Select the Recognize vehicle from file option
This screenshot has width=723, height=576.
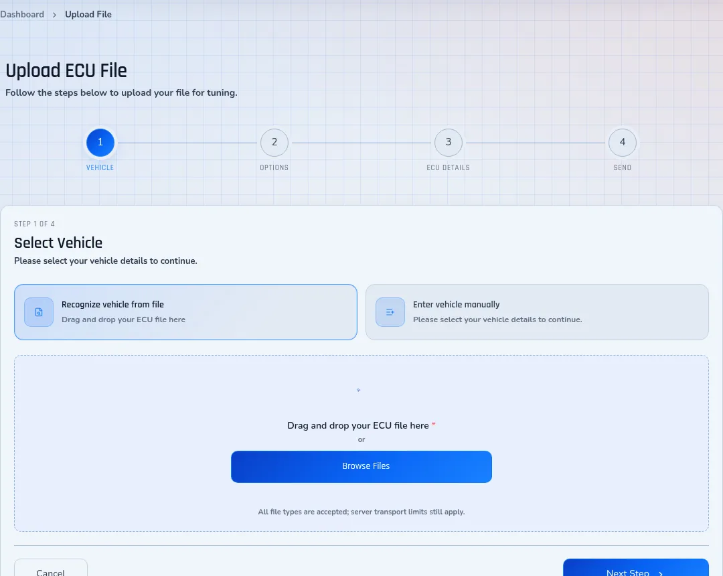pos(186,312)
